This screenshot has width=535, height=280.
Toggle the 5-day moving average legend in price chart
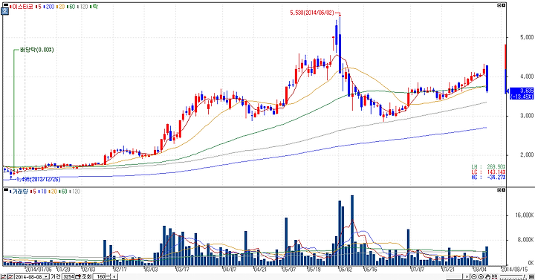pyautogui.click(x=38, y=6)
